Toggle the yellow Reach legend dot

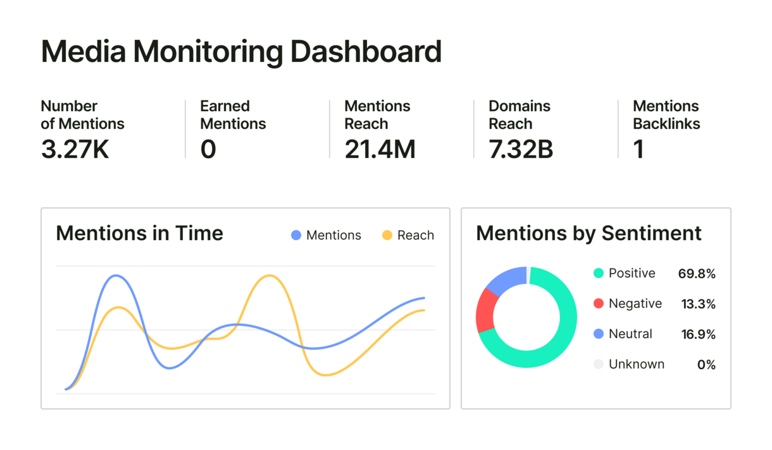tap(387, 235)
